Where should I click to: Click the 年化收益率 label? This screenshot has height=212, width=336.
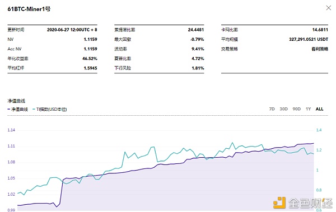tap(18, 59)
